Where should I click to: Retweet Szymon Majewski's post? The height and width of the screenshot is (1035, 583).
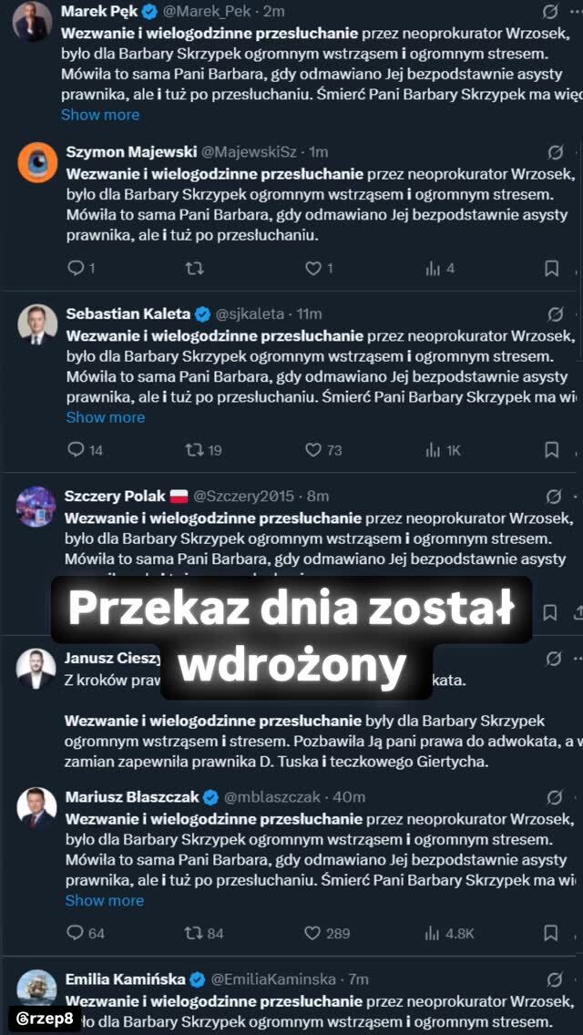[x=194, y=268]
